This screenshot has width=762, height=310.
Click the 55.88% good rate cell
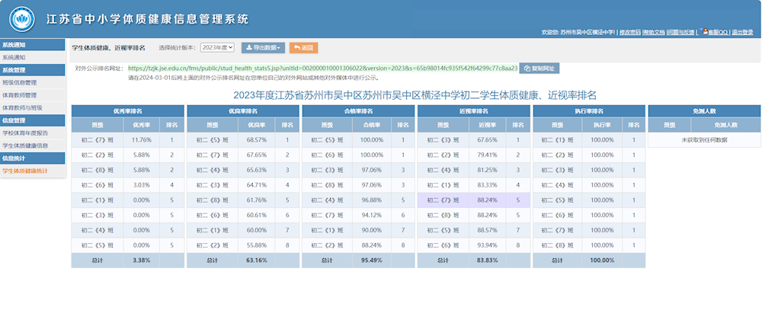coord(257,245)
